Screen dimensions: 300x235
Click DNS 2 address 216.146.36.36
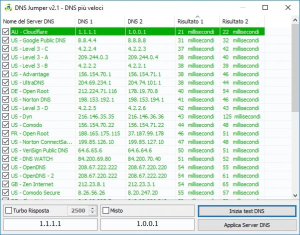pyautogui.click(x=146, y=116)
